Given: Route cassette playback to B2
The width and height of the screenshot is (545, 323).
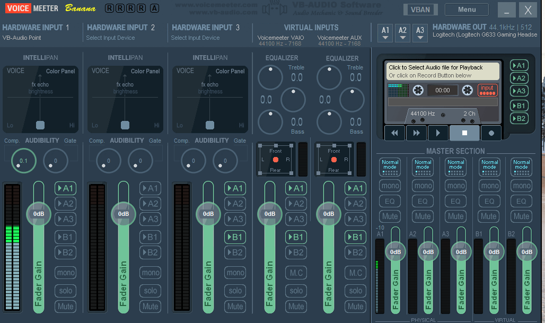Looking at the screenshot, I should click(519, 119).
